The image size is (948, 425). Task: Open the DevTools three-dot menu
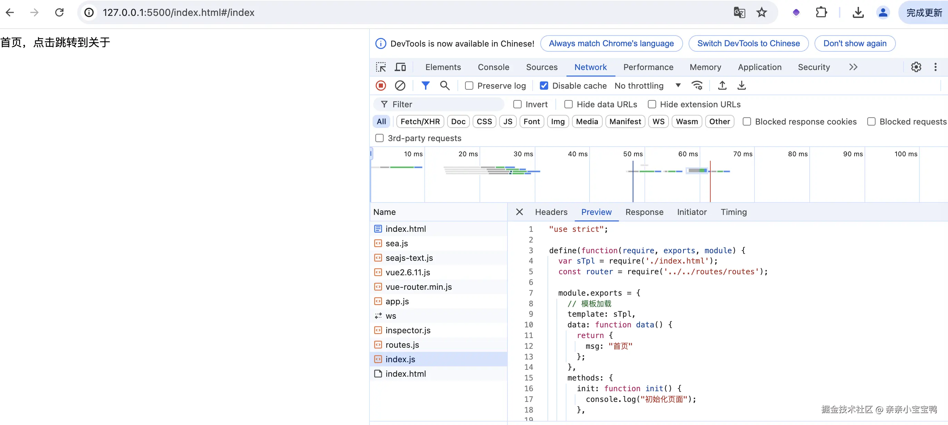935,67
